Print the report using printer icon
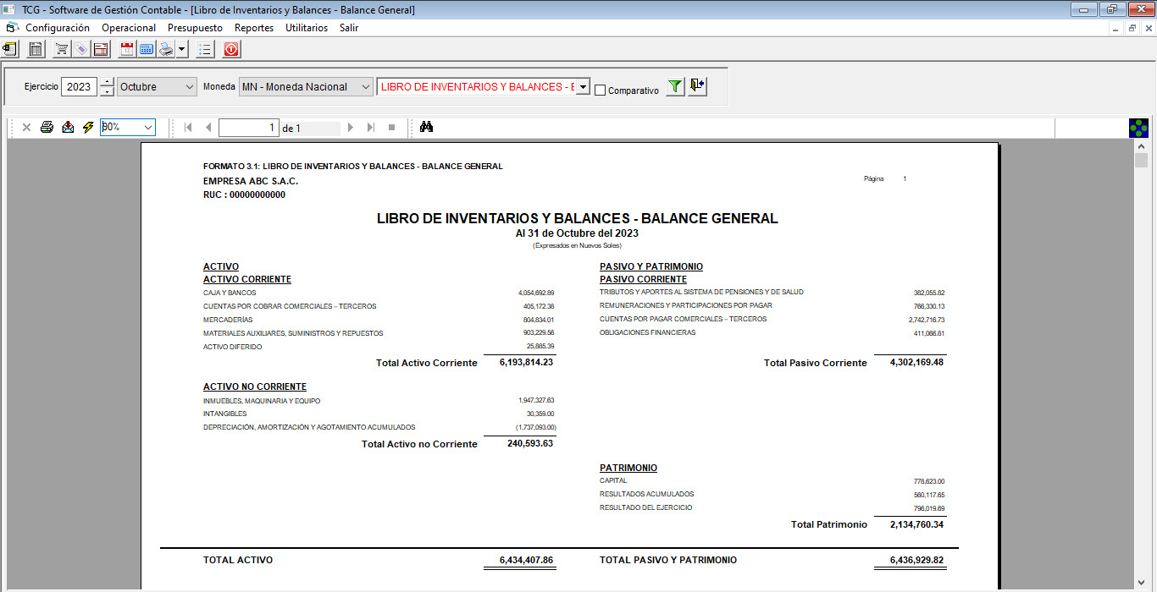 click(47, 127)
